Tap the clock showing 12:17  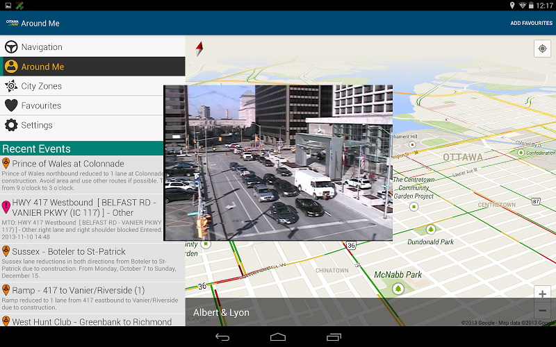click(x=544, y=6)
